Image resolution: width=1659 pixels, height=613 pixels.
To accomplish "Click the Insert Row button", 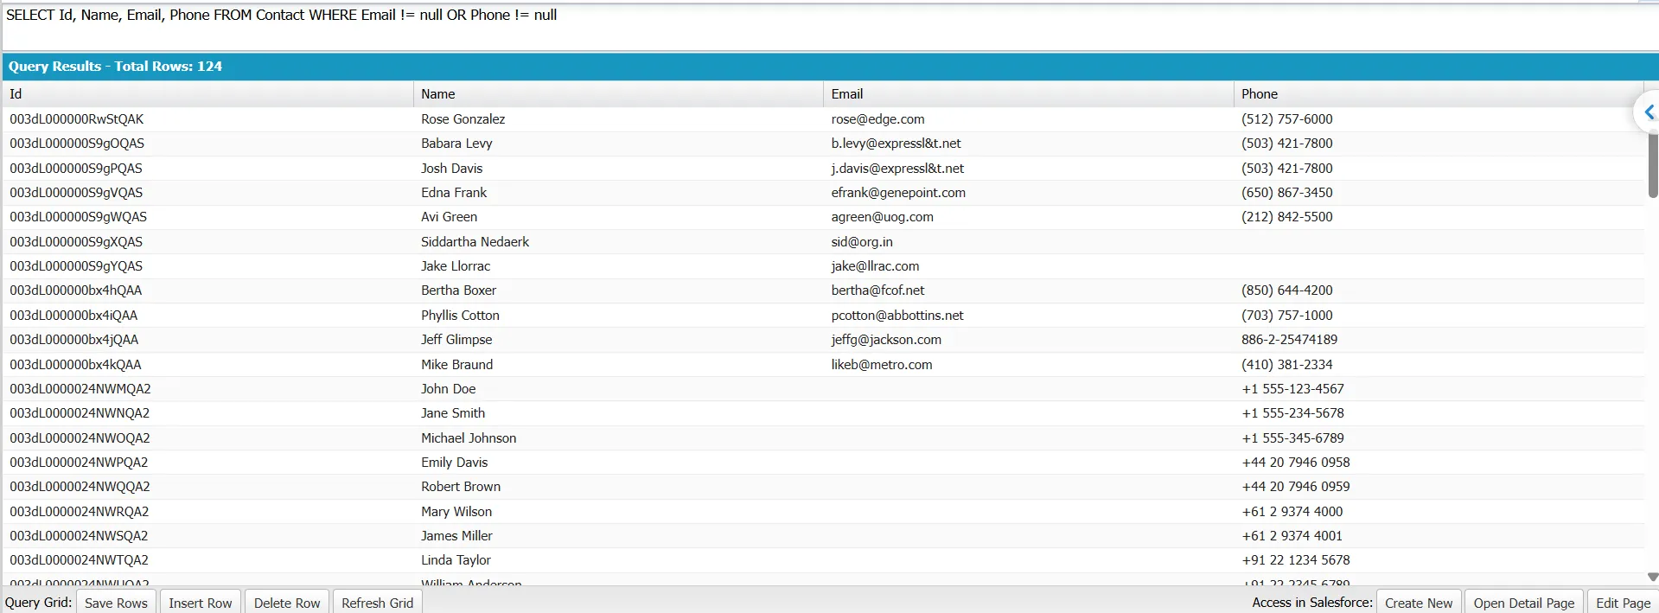I will tap(201, 603).
